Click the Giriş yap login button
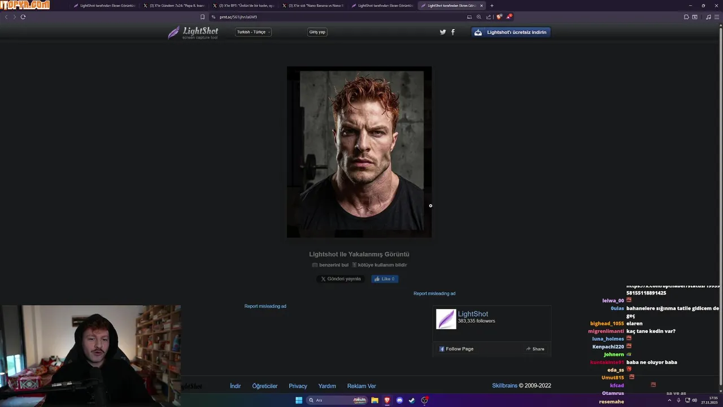 [x=317, y=32]
